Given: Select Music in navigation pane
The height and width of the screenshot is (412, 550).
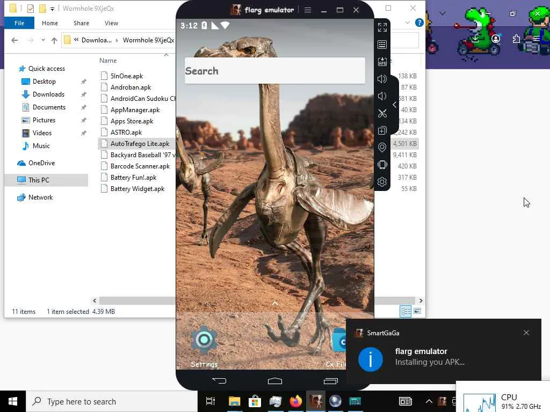Looking at the screenshot, I should [x=36, y=146].
